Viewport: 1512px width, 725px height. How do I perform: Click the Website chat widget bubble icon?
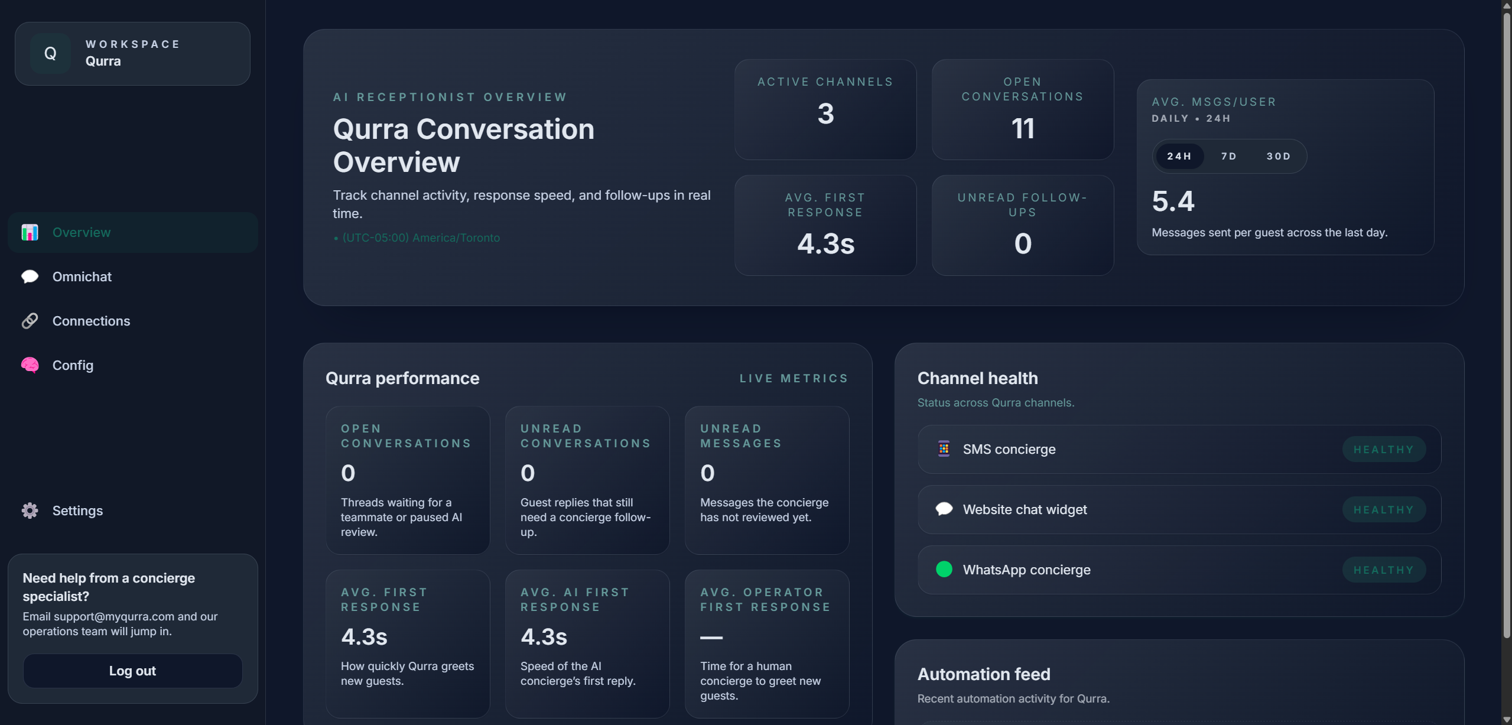(x=944, y=509)
